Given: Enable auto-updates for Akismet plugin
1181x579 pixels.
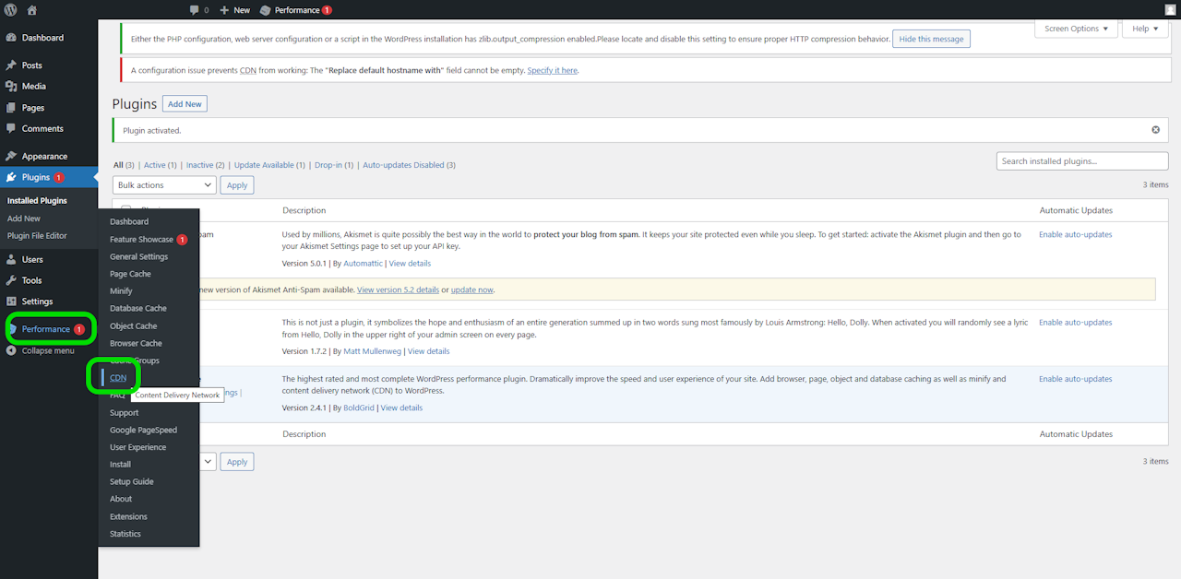Looking at the screenshot, I should pyautogui.click(x=1075, y=234).
